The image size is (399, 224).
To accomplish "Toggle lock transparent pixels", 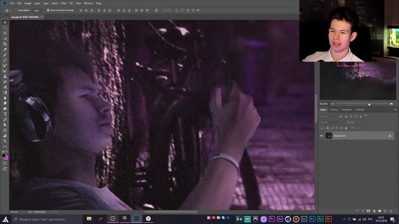I will (328, 128).
